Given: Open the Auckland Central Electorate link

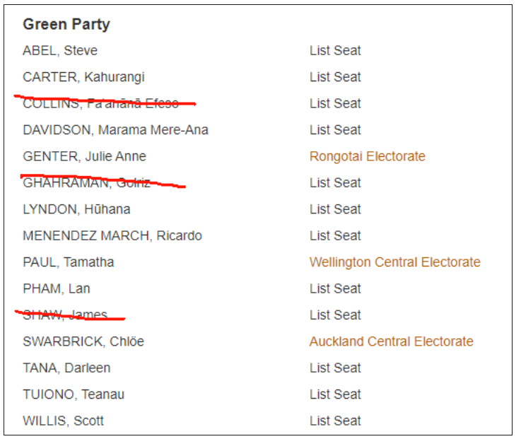Looking at the screenshot, I should (391, 341).
